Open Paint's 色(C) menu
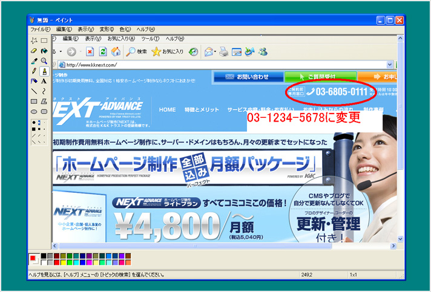 click(x=125, y=29)
